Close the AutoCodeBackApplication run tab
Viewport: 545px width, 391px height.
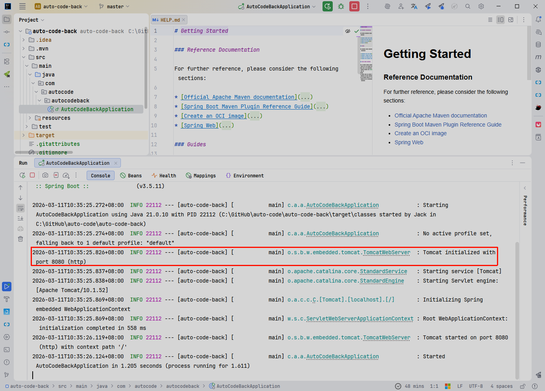[116, 163]
